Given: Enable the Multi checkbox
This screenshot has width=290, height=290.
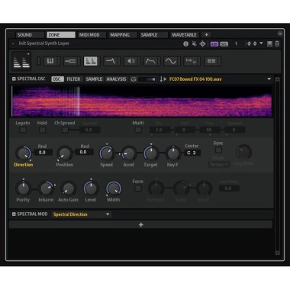Looking at the screenshot, I should [138, 130].
